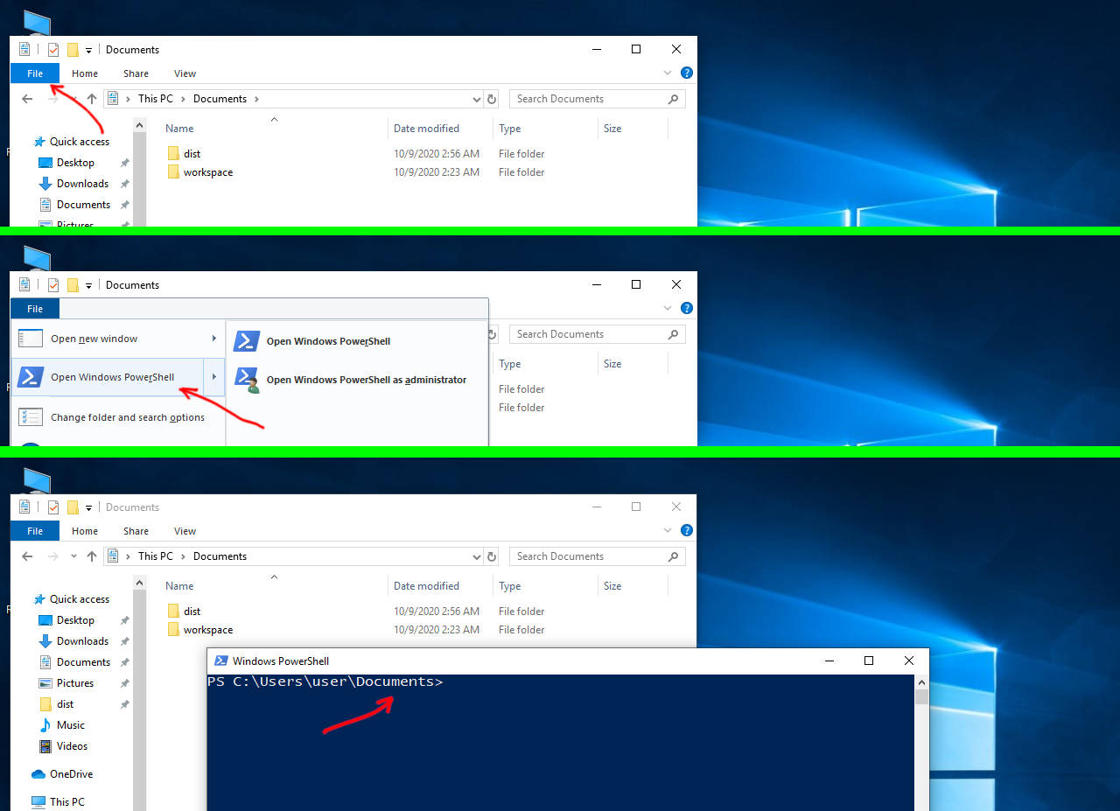Select the workspace folder in top screenshot
The image size is (1120, 811).
coord(200,172)
